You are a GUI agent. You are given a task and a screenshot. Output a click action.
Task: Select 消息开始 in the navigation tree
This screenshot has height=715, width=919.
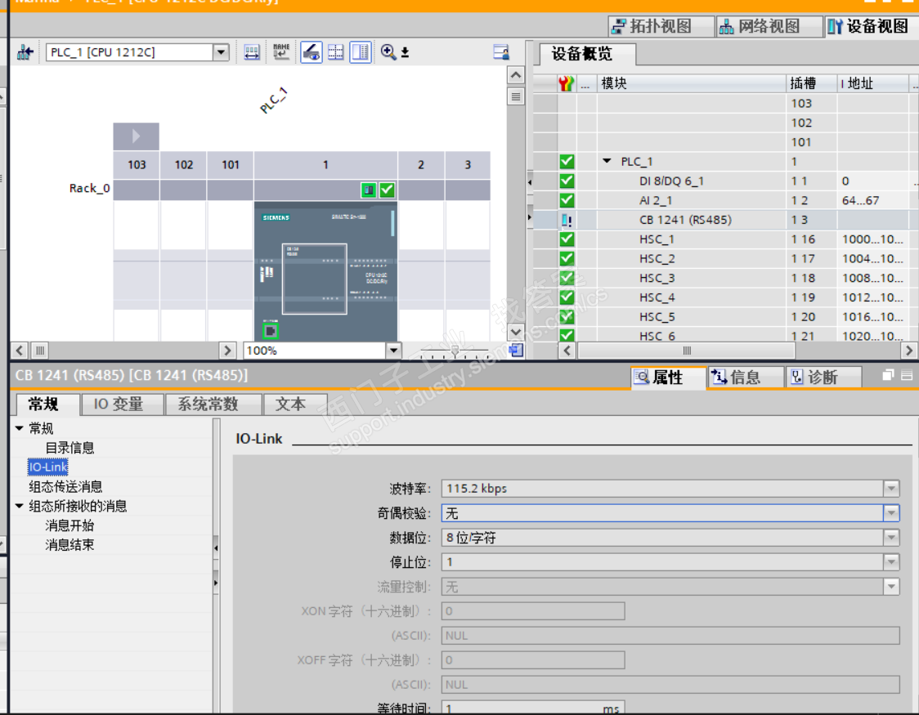(x=69, y=525)
